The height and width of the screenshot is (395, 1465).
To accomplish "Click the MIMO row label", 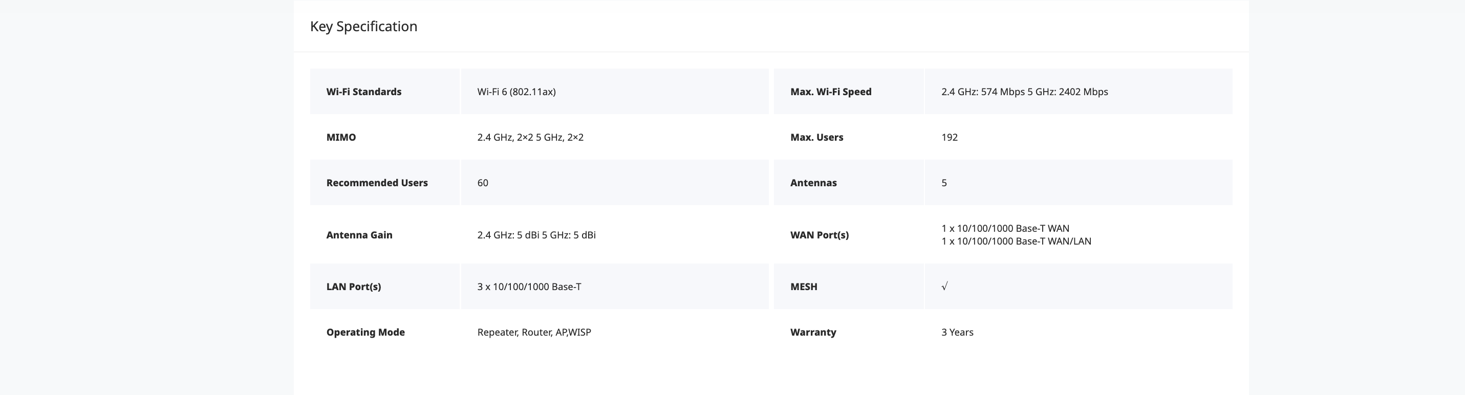I will (341, 138).
